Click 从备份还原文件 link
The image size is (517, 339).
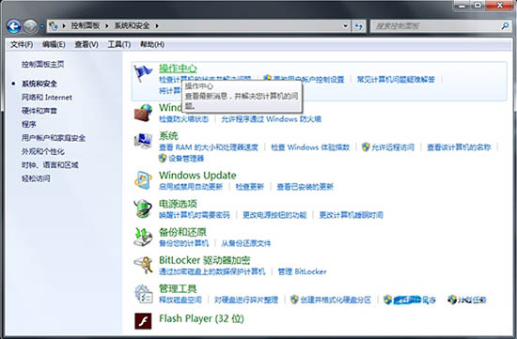(246, 243)
